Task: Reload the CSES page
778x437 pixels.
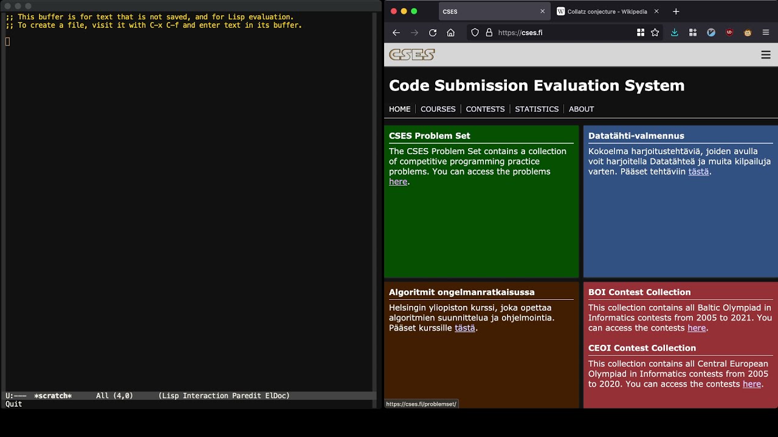Action: tap(433, 33)
